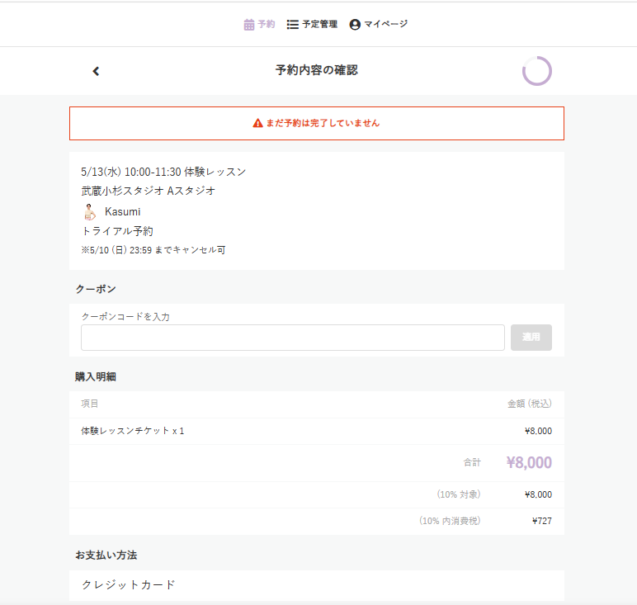Open the 予約 calendar tab
Image resolution: width=637 pixels, height=605 pixels.
coord(259,25)
